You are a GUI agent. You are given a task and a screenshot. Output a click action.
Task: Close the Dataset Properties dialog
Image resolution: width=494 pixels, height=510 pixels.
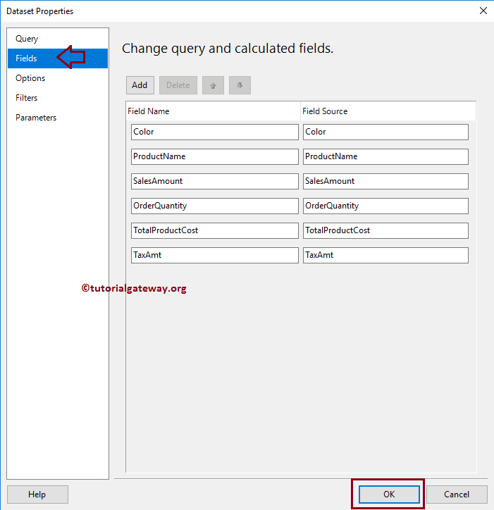click(x=483, y=11)
